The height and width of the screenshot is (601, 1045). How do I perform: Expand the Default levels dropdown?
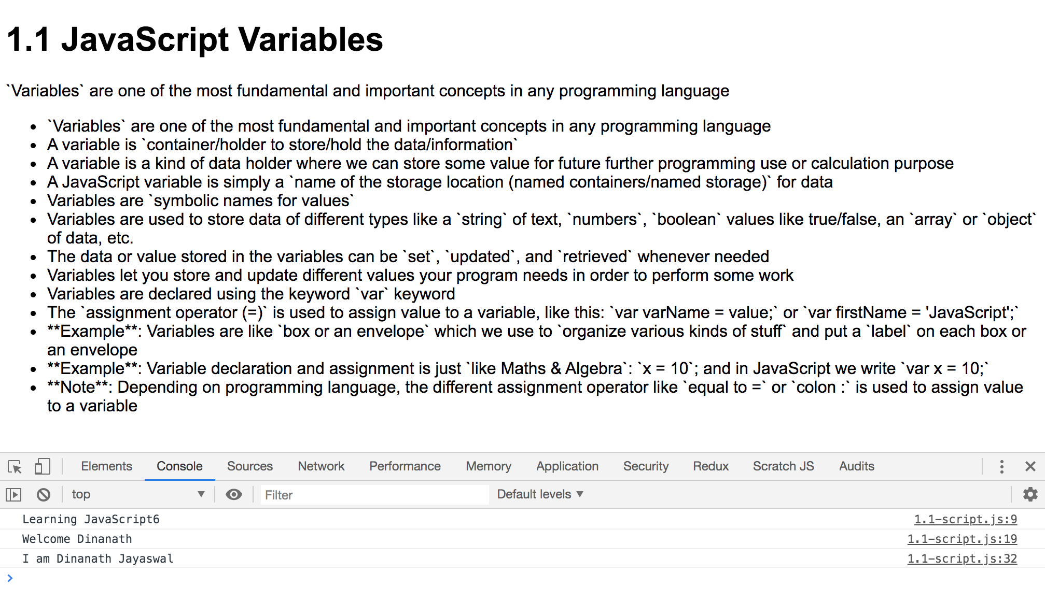pos(539,494)
